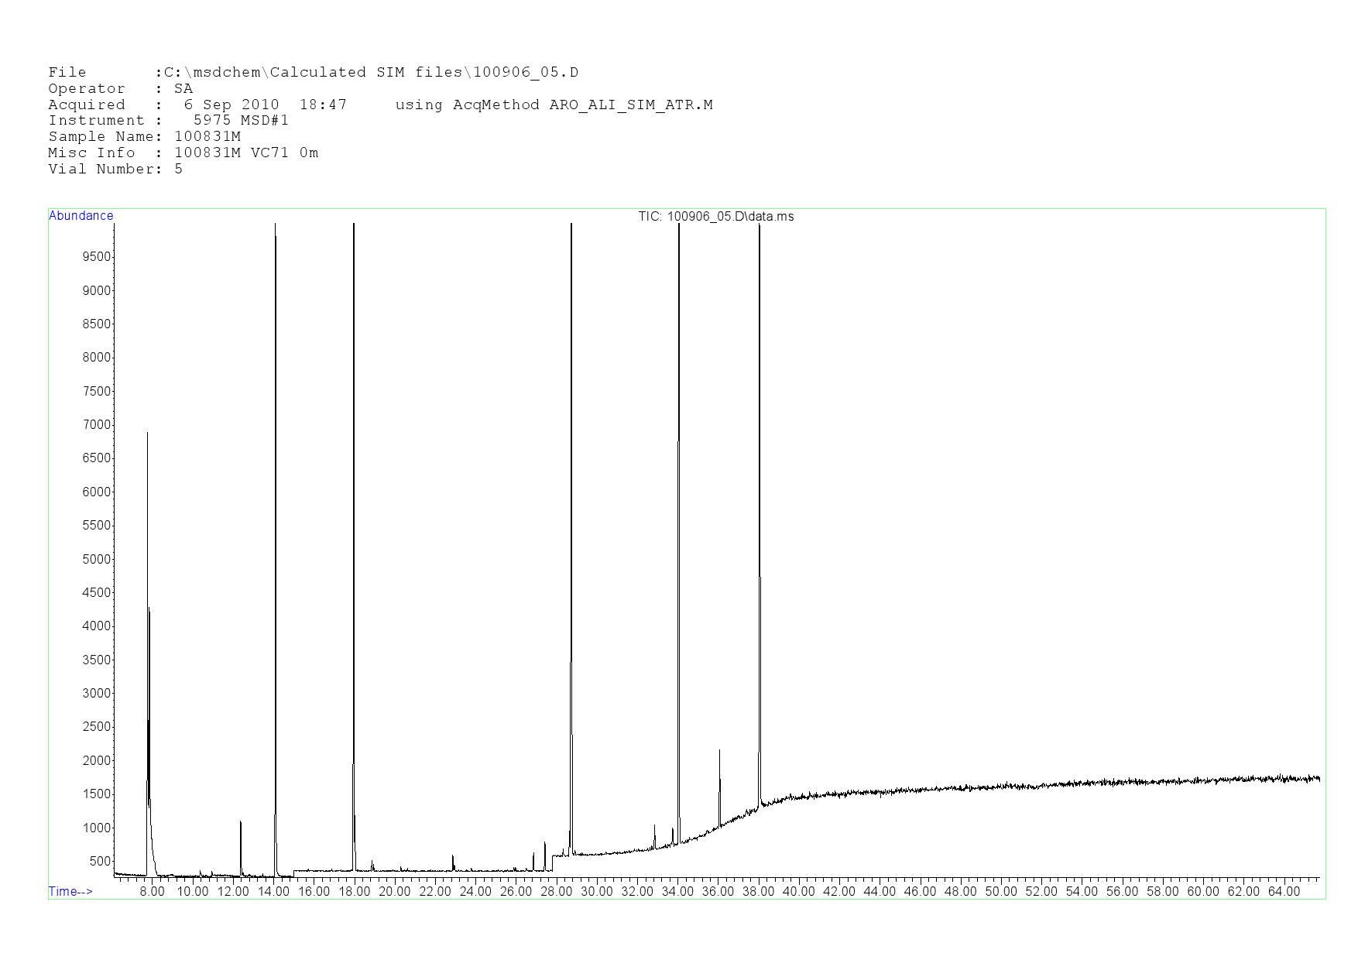Screen dimensions: 1358x960
Task: Click the blue Abundance axis label
Action: [x=81, y=216]
